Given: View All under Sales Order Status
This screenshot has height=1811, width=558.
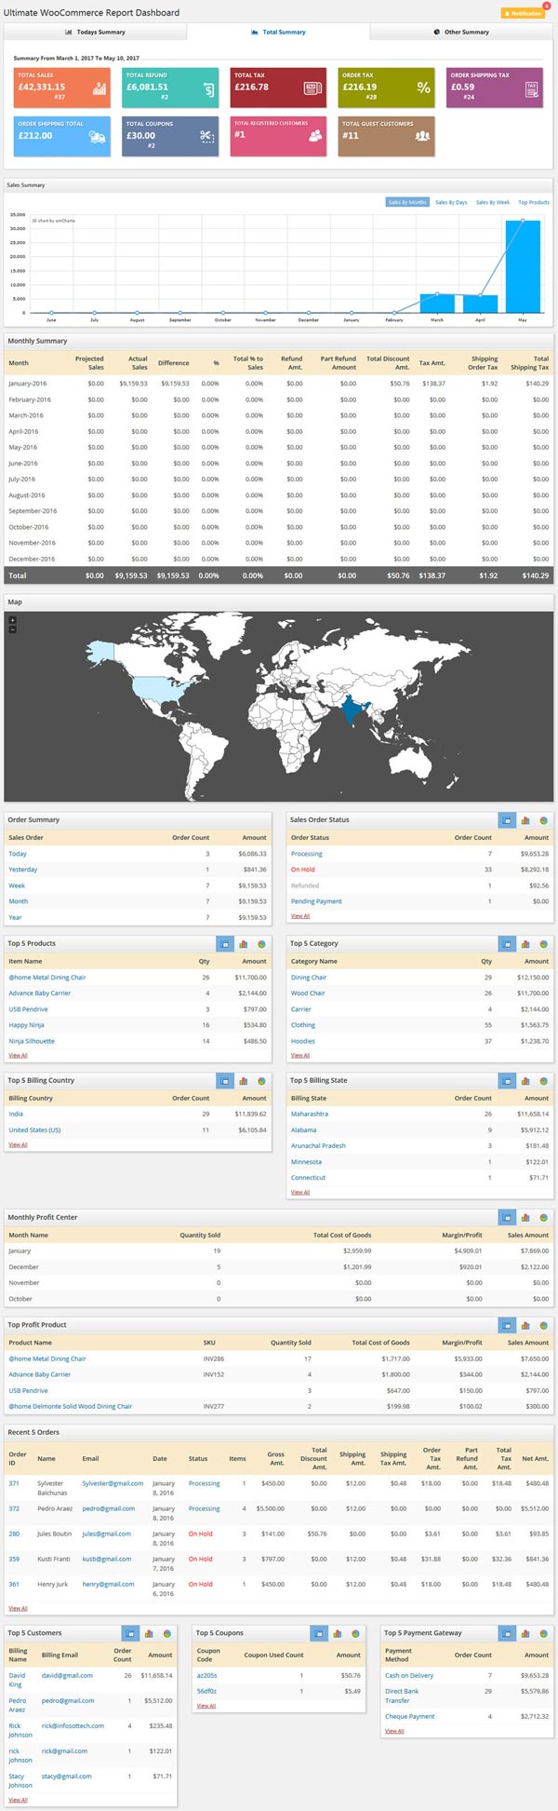Looking at the screenshot, I should (x=300, y=916).
